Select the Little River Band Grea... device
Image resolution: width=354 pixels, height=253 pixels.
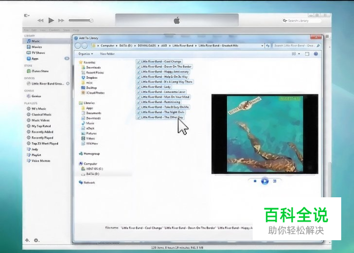coord(48,84)
